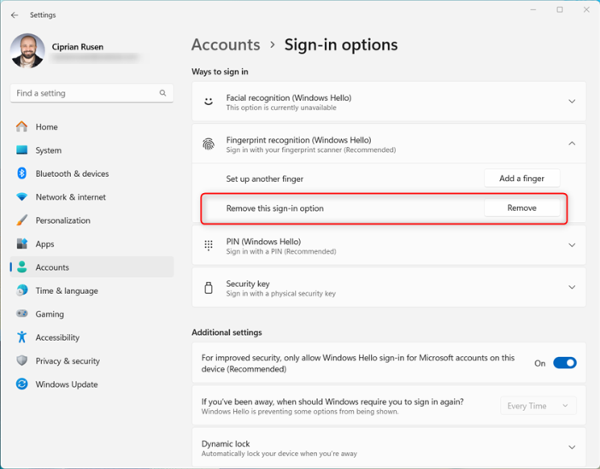Click the Network wifi icon
Image resolution: width=600 pixels, height=469 pixels.
click(x=22, y=197)
